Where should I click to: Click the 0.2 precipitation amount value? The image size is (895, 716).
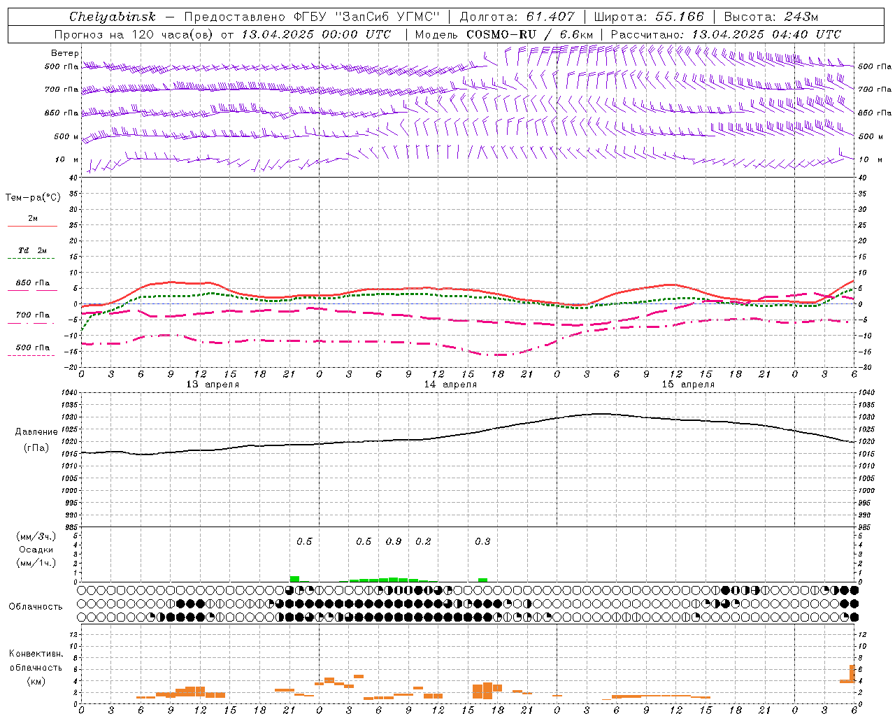click(423, 542)
